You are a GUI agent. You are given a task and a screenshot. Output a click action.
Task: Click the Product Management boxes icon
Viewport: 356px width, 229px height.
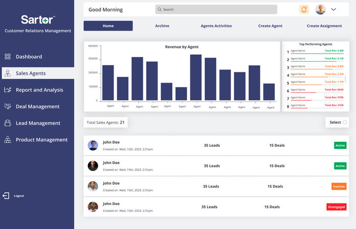click(7, 140)
